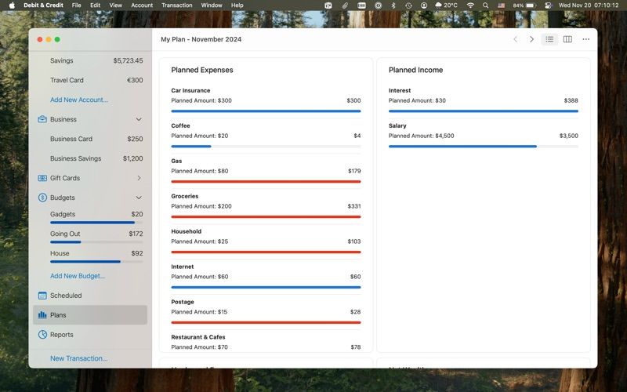Open Spotlight search in macOS menu bar

click(x=485, y=5)
